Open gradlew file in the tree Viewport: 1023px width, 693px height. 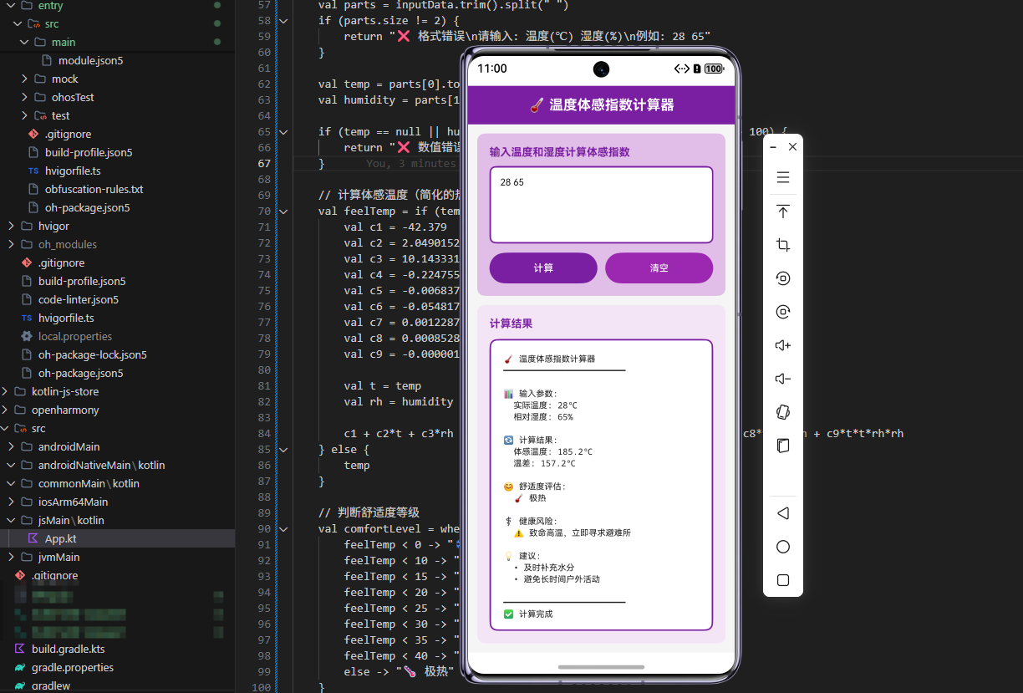(50, 685)
